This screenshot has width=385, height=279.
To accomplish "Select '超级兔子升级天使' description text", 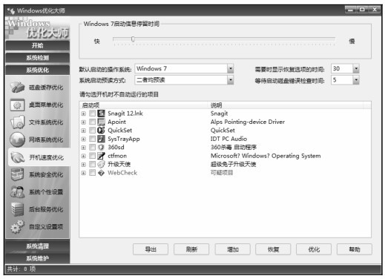I will point(233,164).
